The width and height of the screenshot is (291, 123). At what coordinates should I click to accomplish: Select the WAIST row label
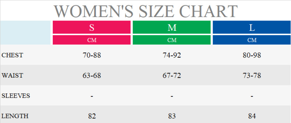12,75
